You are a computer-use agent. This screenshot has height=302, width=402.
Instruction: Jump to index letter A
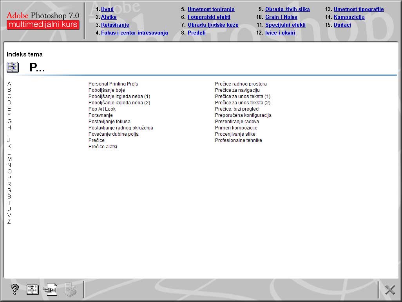point(9,84)
